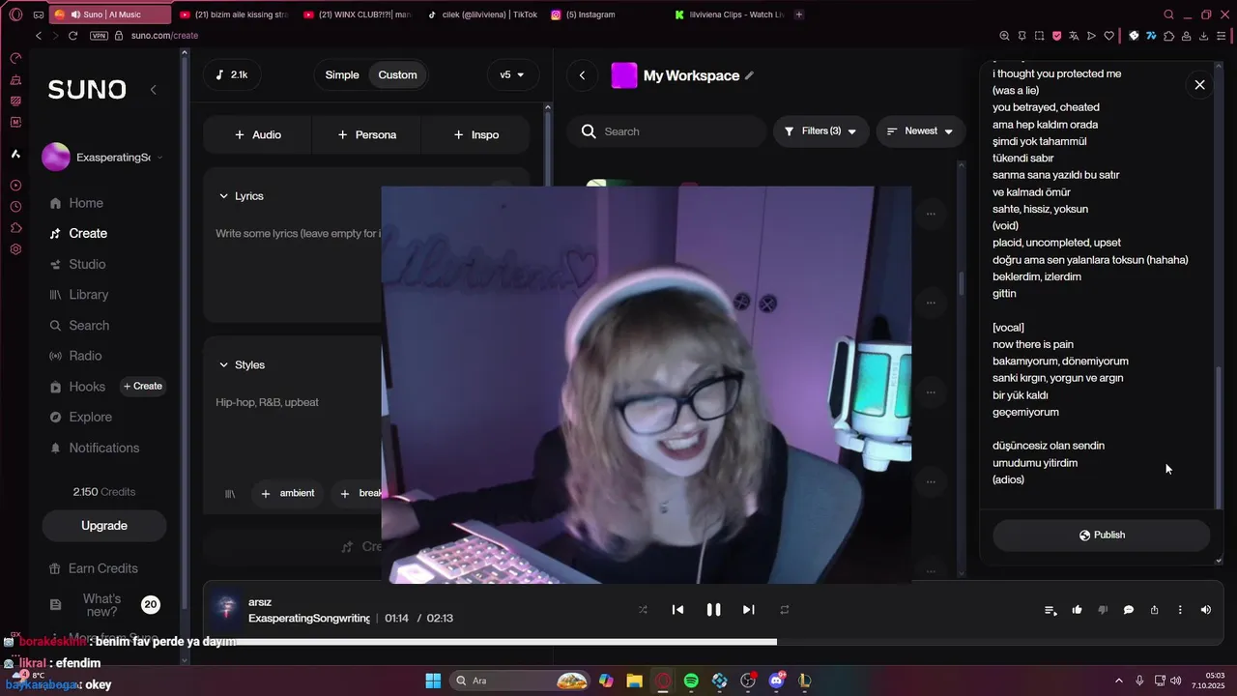Open comments for the current song
The image size is (1237, 696).
click(1129, 610)
